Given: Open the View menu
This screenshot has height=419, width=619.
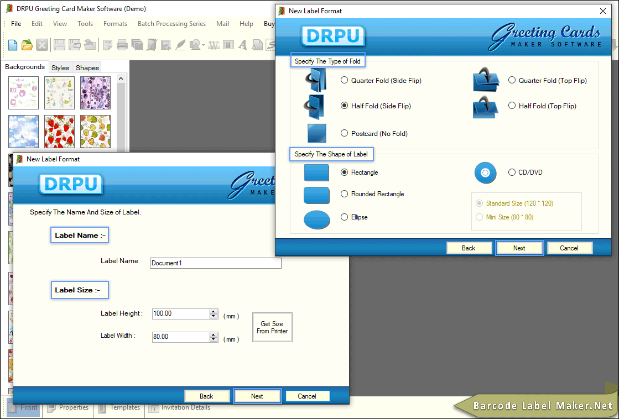Looking at the screenshot, I should pos(60,24).
